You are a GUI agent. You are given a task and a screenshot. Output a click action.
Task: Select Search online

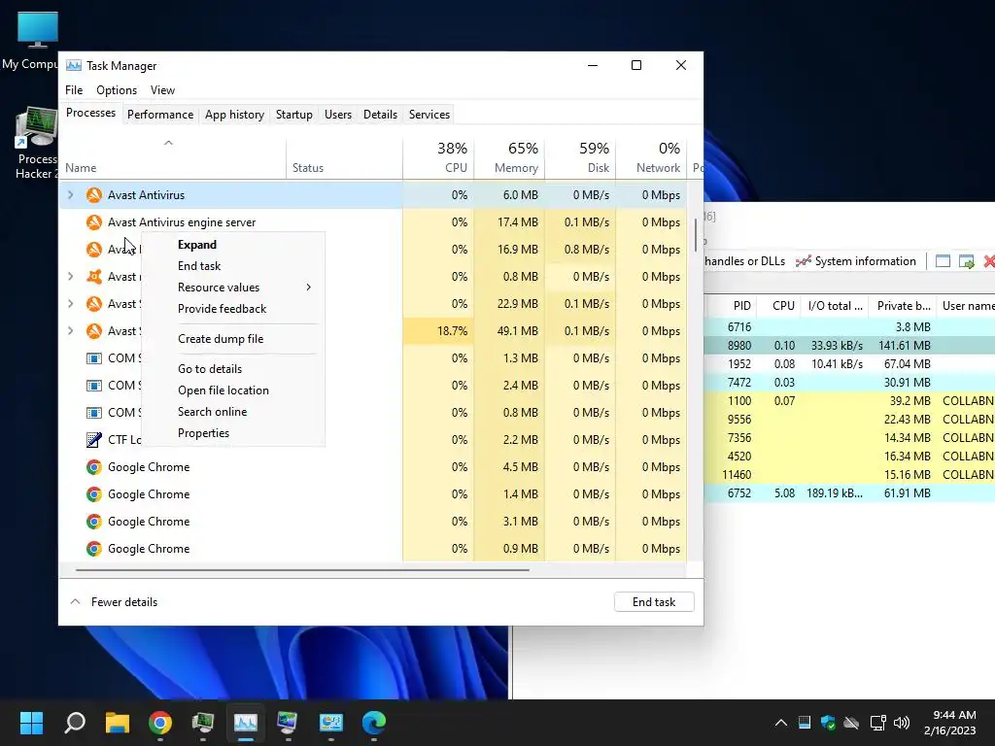point(233,412)
